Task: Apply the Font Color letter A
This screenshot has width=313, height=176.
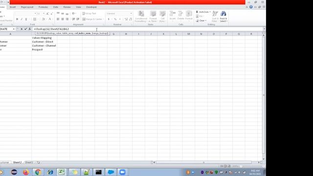Action: (x=50, y=19)
